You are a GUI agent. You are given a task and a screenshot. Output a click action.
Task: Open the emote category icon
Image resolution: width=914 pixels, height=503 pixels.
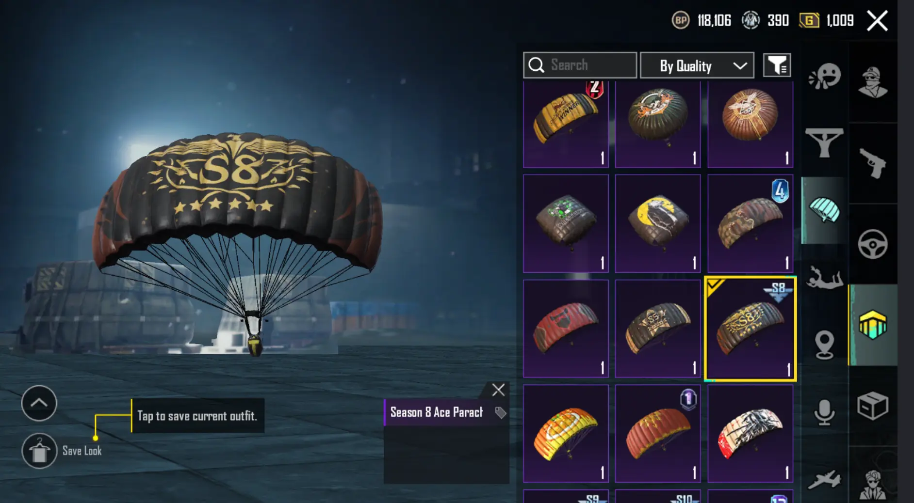pyautogui.click(x=824, y=76)
